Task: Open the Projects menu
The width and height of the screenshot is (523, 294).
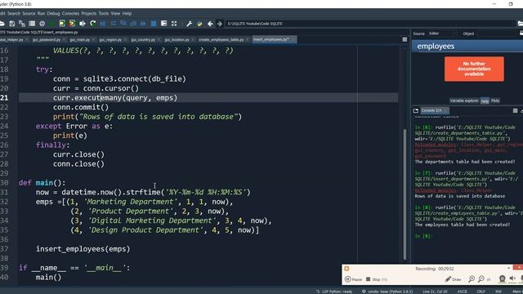Action: (89, 13)
